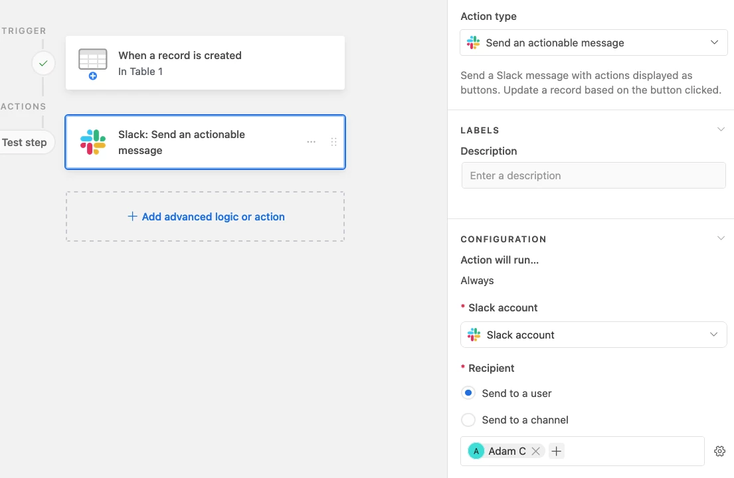Remove Adam C from recipients

point(536,451)
